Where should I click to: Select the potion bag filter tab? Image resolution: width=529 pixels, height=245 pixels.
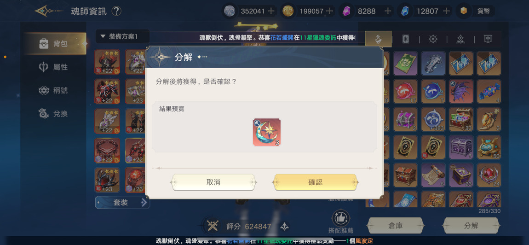378,39
